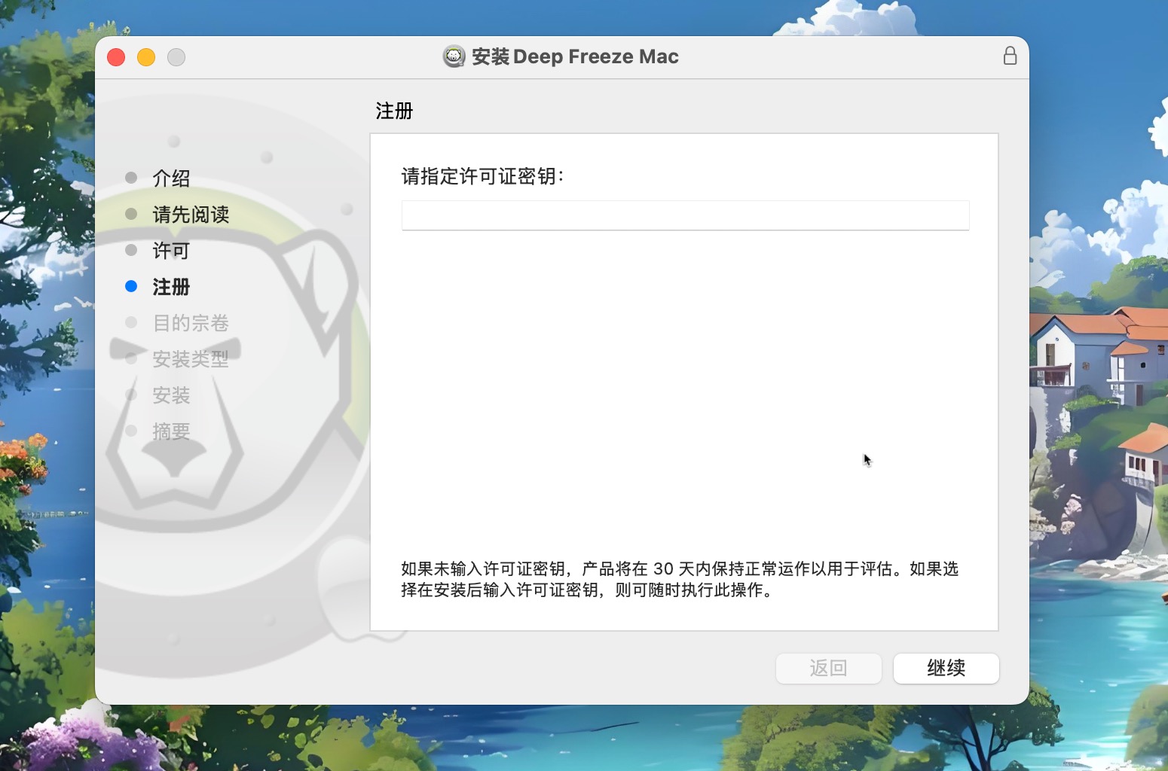The height and width of the screenshot is (771, 1168).
Task: Click the greyed-out zoom window button
Action: (x=176, y=57)
